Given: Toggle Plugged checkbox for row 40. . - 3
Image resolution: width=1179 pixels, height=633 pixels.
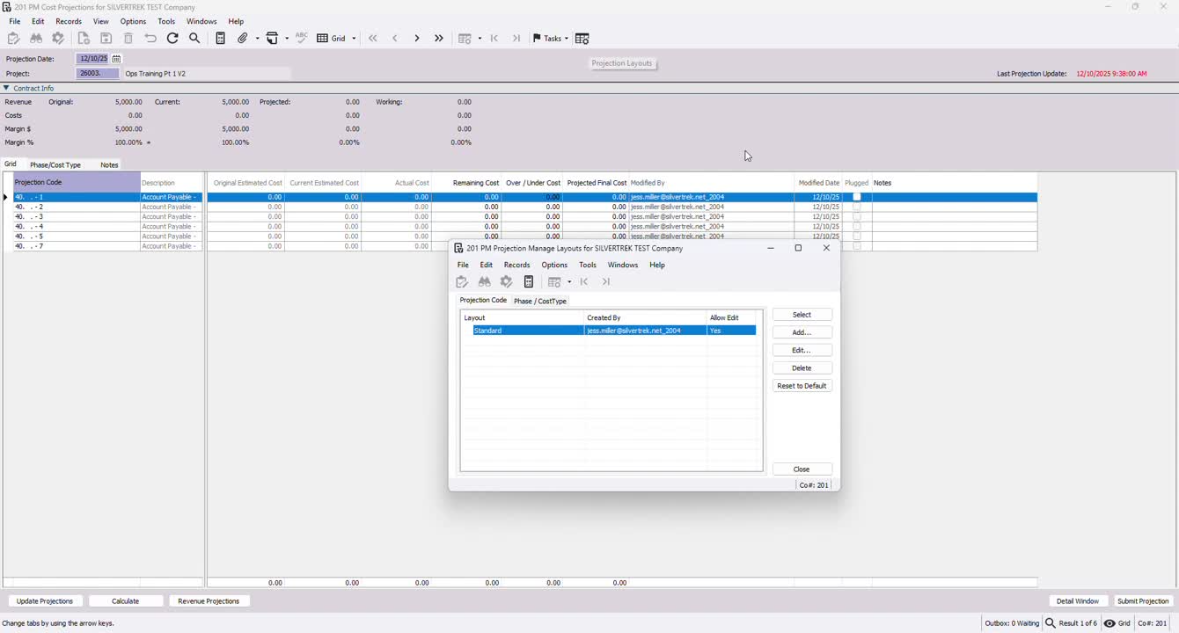Looking at the screenshot, I should [857, 216].
